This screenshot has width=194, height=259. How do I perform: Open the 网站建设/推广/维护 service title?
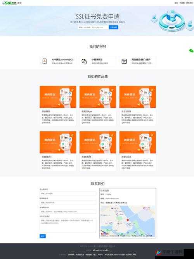click(141, 59)
